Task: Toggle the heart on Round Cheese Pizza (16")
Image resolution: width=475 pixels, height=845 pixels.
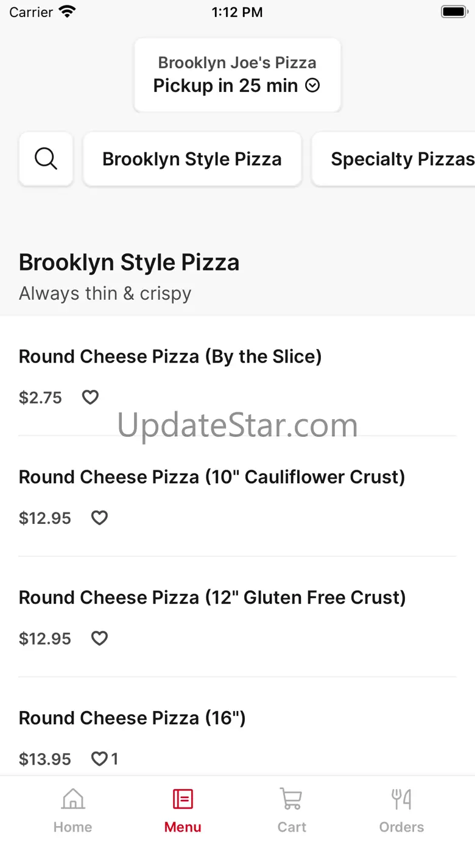Action: tap(99, 759)
